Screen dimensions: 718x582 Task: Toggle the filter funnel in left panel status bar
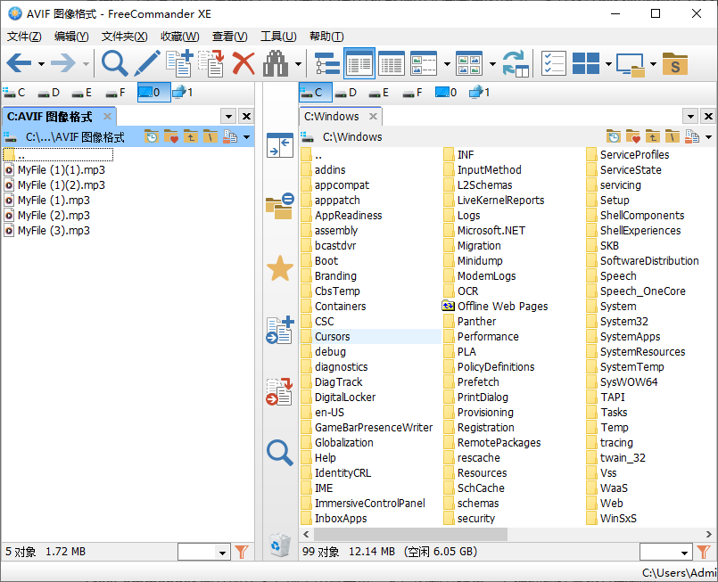tap(241, 553)
